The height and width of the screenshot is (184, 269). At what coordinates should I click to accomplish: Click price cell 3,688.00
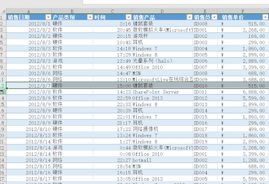pyautogui.click(x=243, y=80)
